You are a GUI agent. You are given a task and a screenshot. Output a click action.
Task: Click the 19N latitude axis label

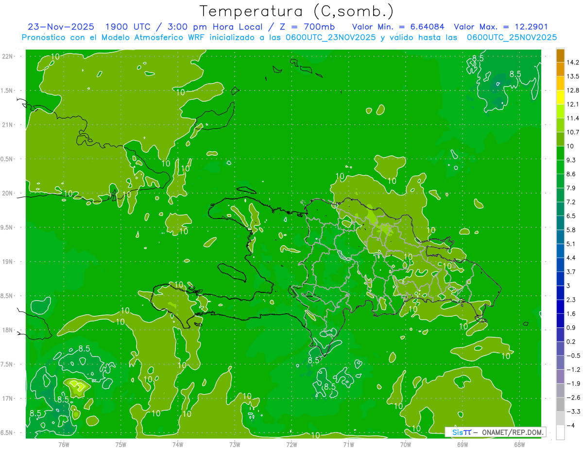[x=7, y=261]
